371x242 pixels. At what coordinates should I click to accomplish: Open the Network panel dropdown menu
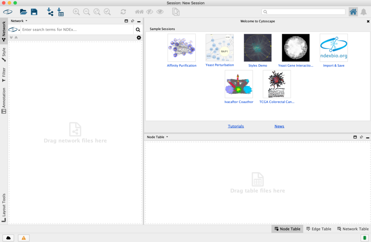pyautogui.click(x=19, y=21)
